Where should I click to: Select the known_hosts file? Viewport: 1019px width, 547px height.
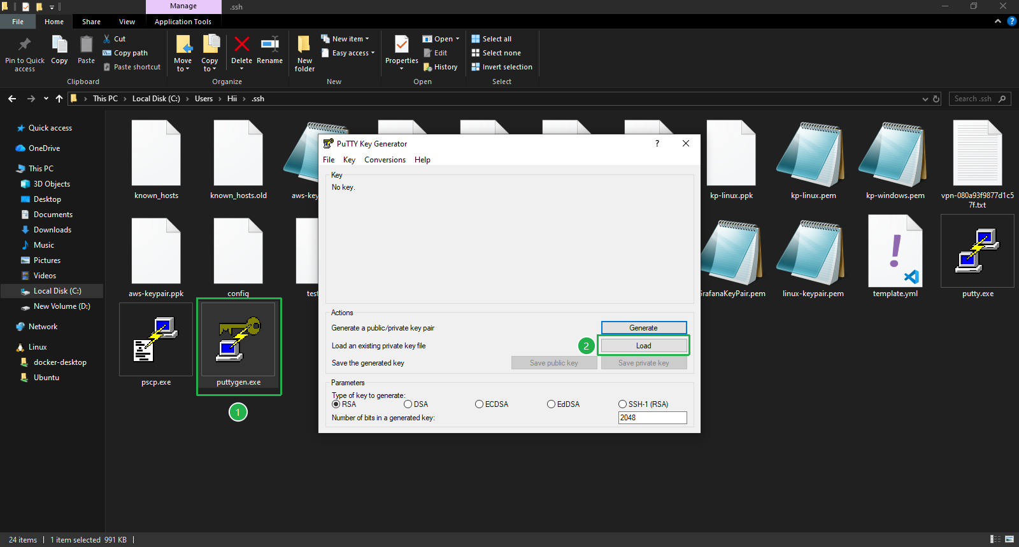[x=156, y=159]
